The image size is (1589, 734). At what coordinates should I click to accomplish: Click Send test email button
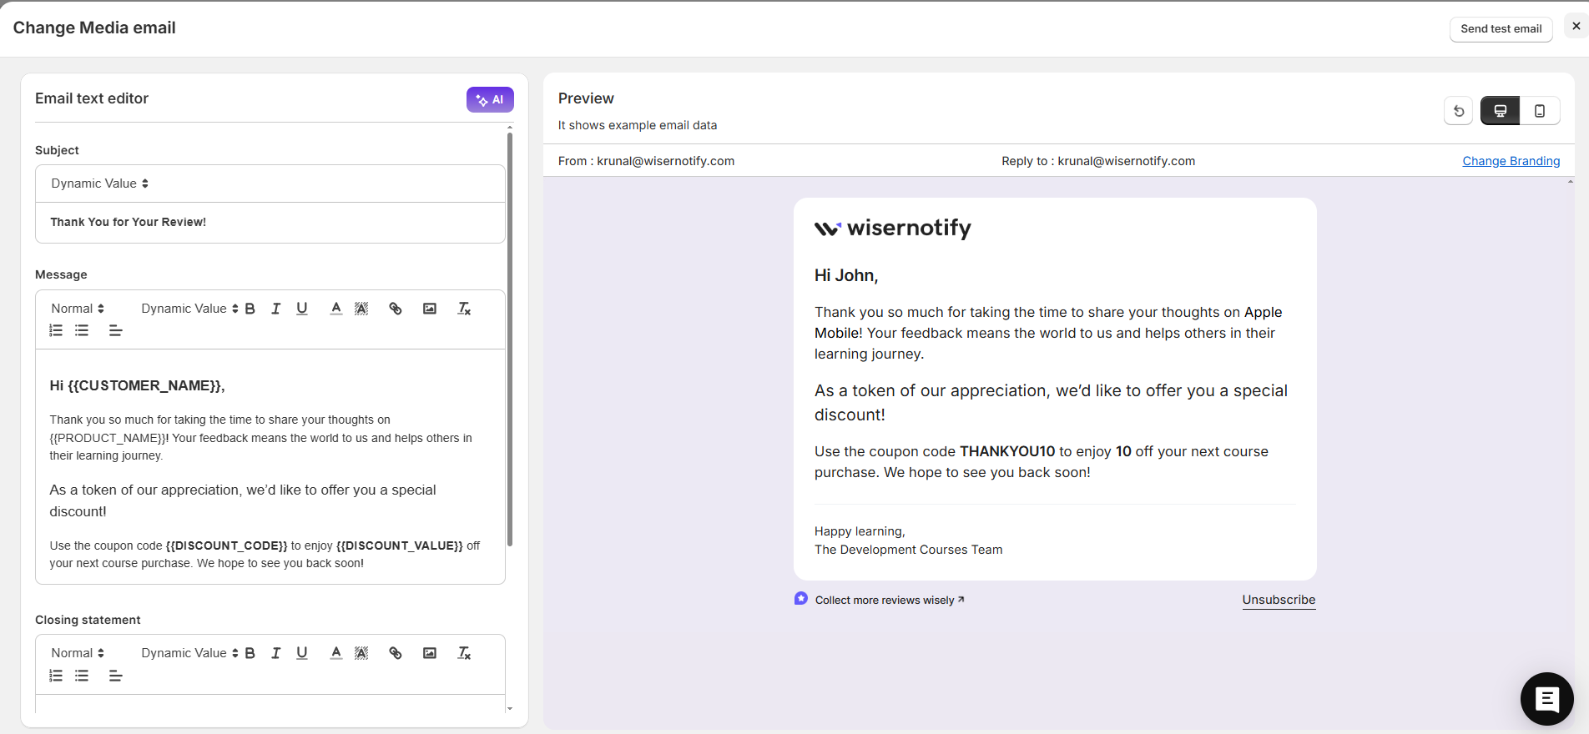pyautogui.click(x=1501, y=28)
